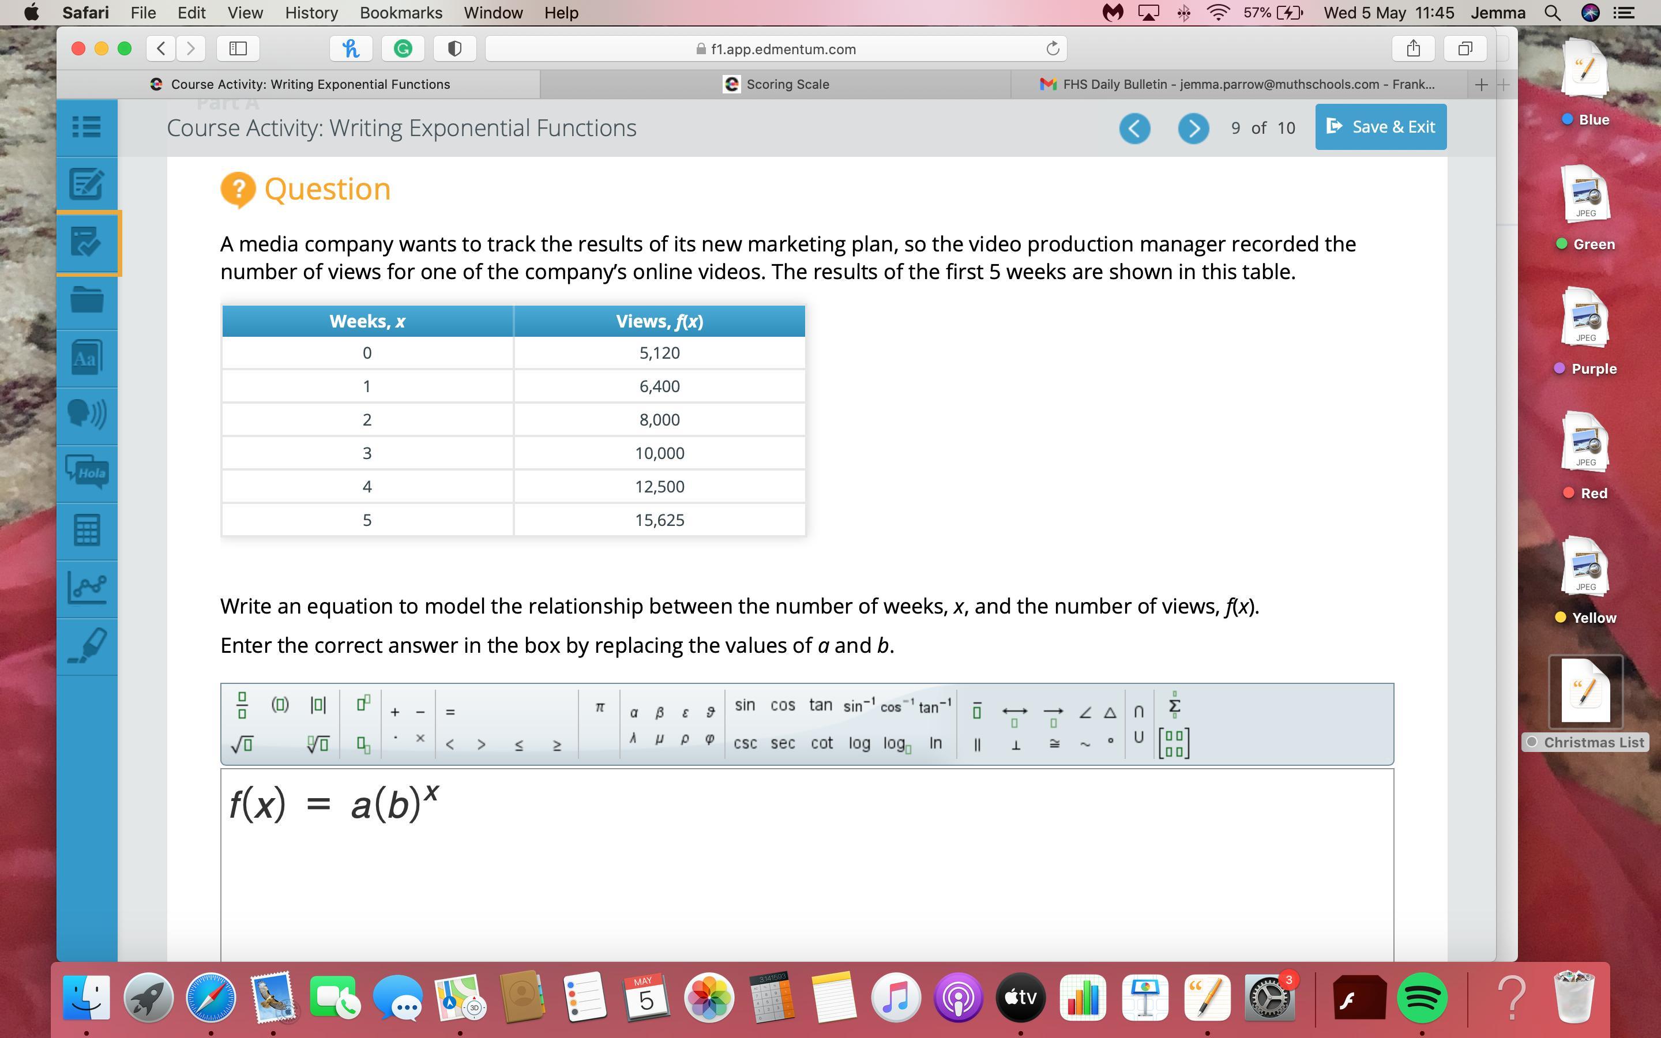Go to the previous activity page
The height and width of the screenshot is (1038, 1661).
point(1134,129)
